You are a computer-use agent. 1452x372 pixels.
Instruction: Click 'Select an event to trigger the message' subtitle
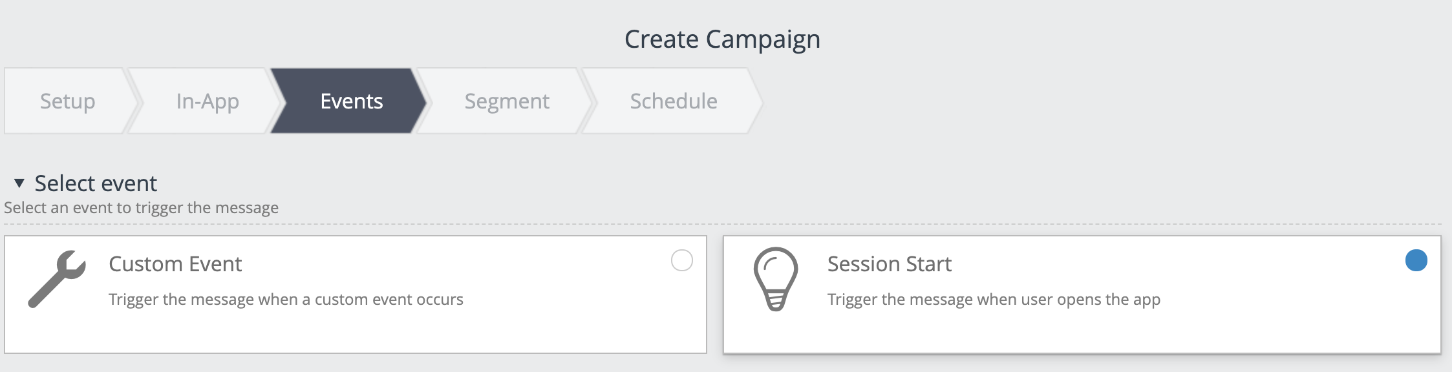coord(141,208)
